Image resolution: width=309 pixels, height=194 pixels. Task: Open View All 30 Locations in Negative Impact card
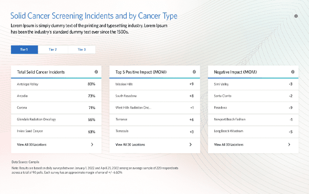tap(229, 145)
